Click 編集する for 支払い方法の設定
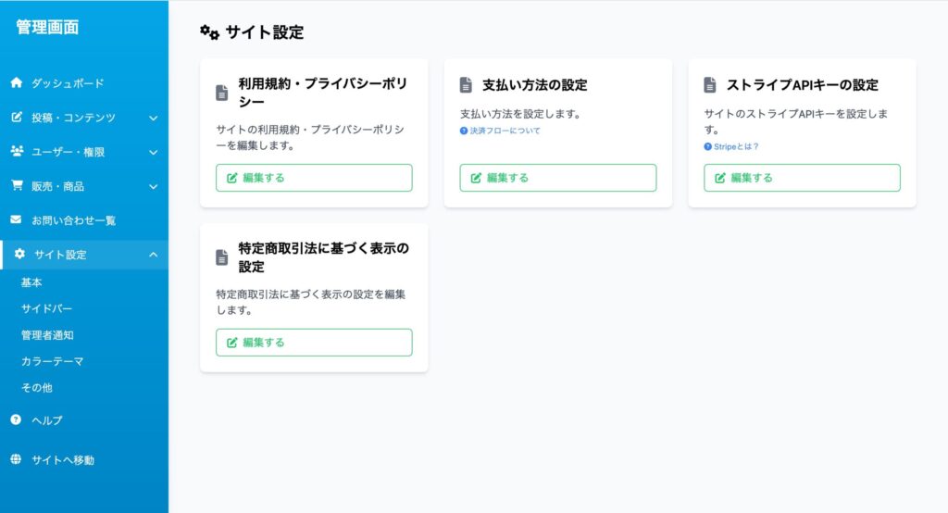This screenshot has height=513, width=948. (x=558, y=178)
